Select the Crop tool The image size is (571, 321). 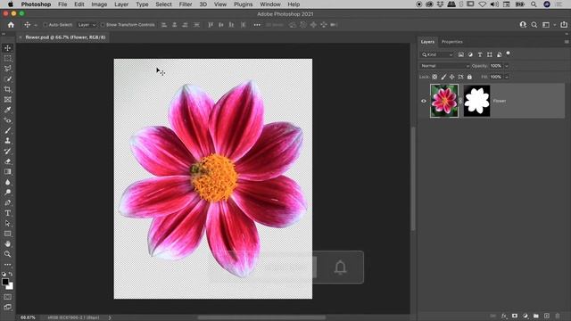click(8, 89)
